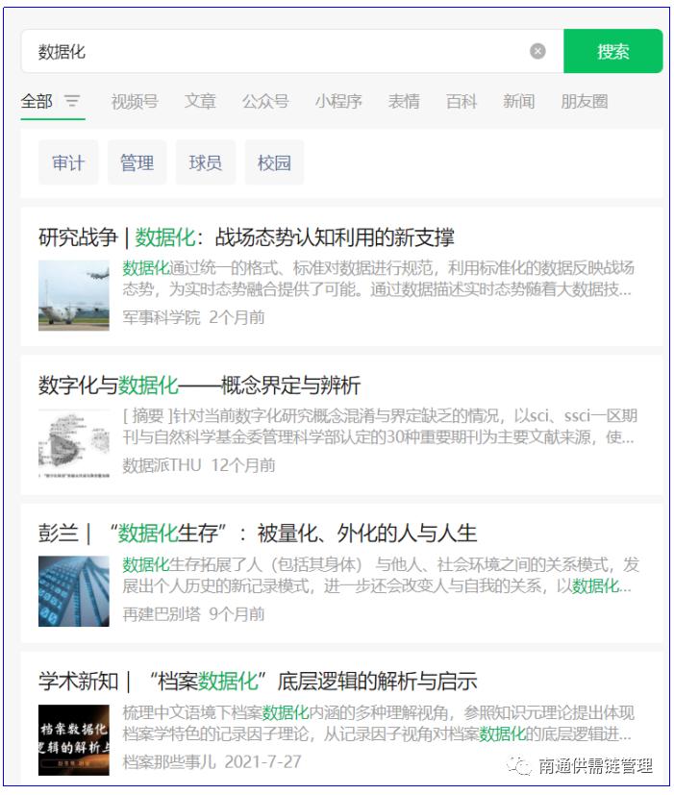This screenshot has height=795, width=674.
Task: Open the filter icon beside 全部
Action: (x=72, y=101)
